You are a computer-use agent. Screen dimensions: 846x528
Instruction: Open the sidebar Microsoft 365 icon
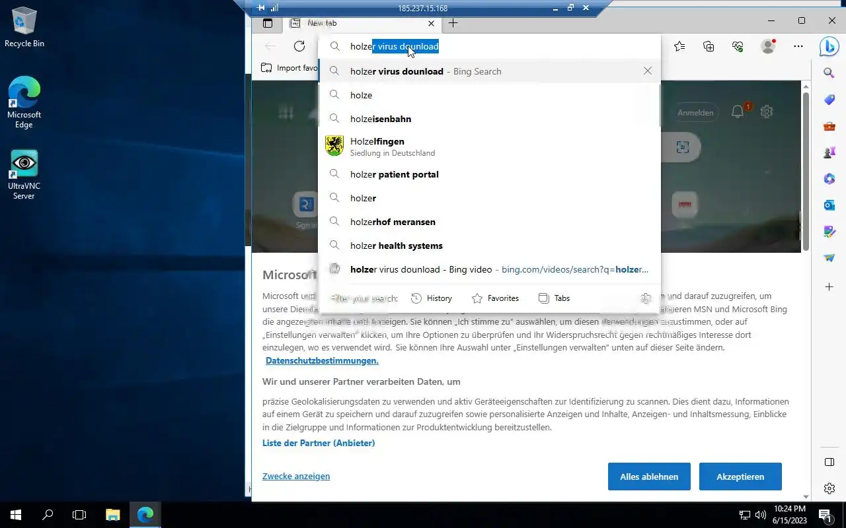coord(829,179)
